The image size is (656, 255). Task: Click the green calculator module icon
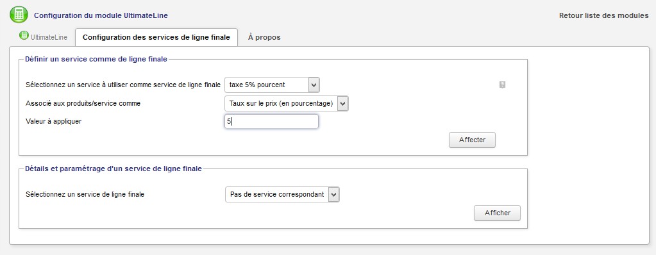tap(19, 15)
